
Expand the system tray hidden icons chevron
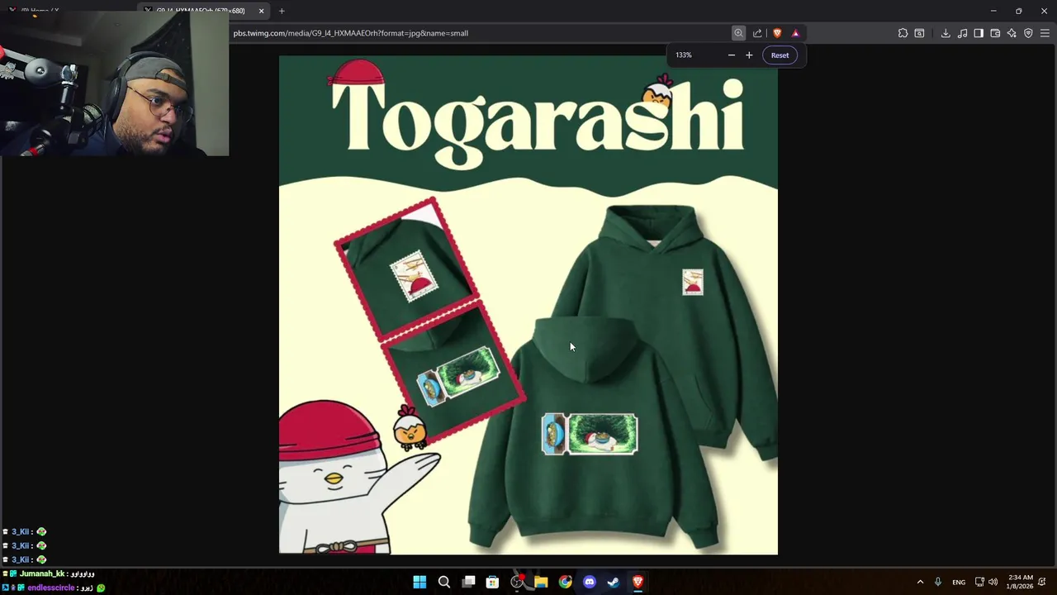click(920, 582)
